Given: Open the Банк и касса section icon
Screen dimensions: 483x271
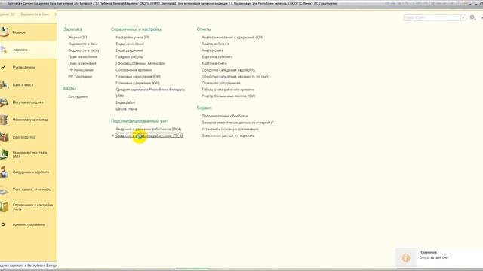Looking at the screenshot, I should point(4,84).
